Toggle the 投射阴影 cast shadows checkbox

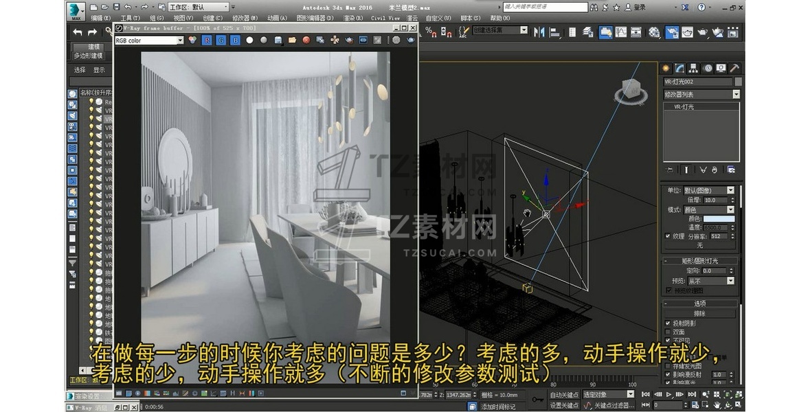(x=667, y=323)
